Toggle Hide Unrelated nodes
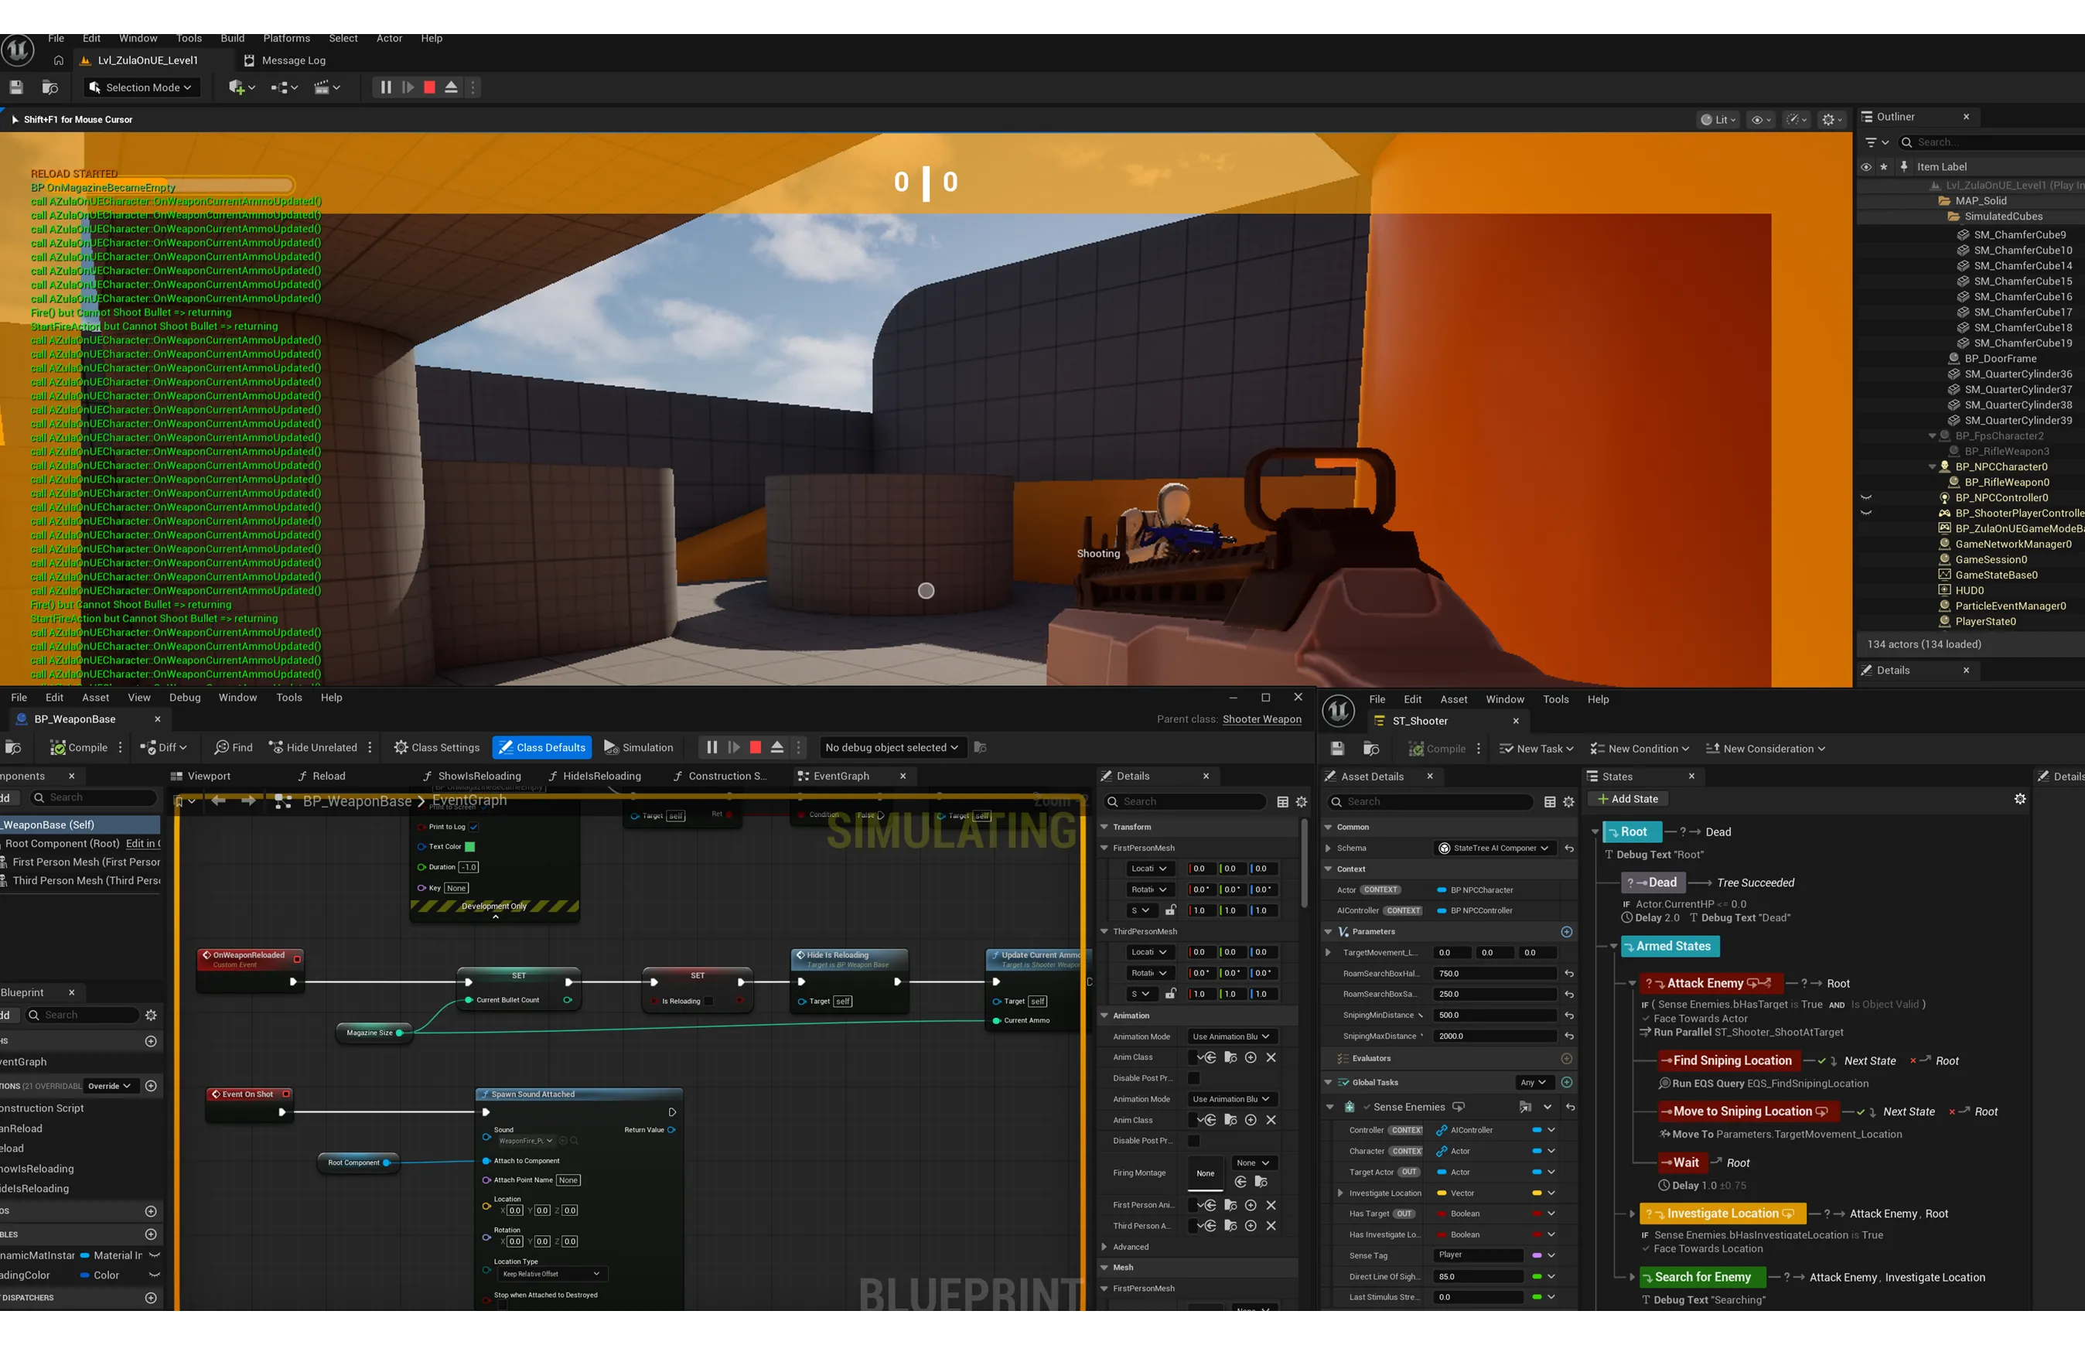This screenshot has height=1345, width=2085. point(312,748)
